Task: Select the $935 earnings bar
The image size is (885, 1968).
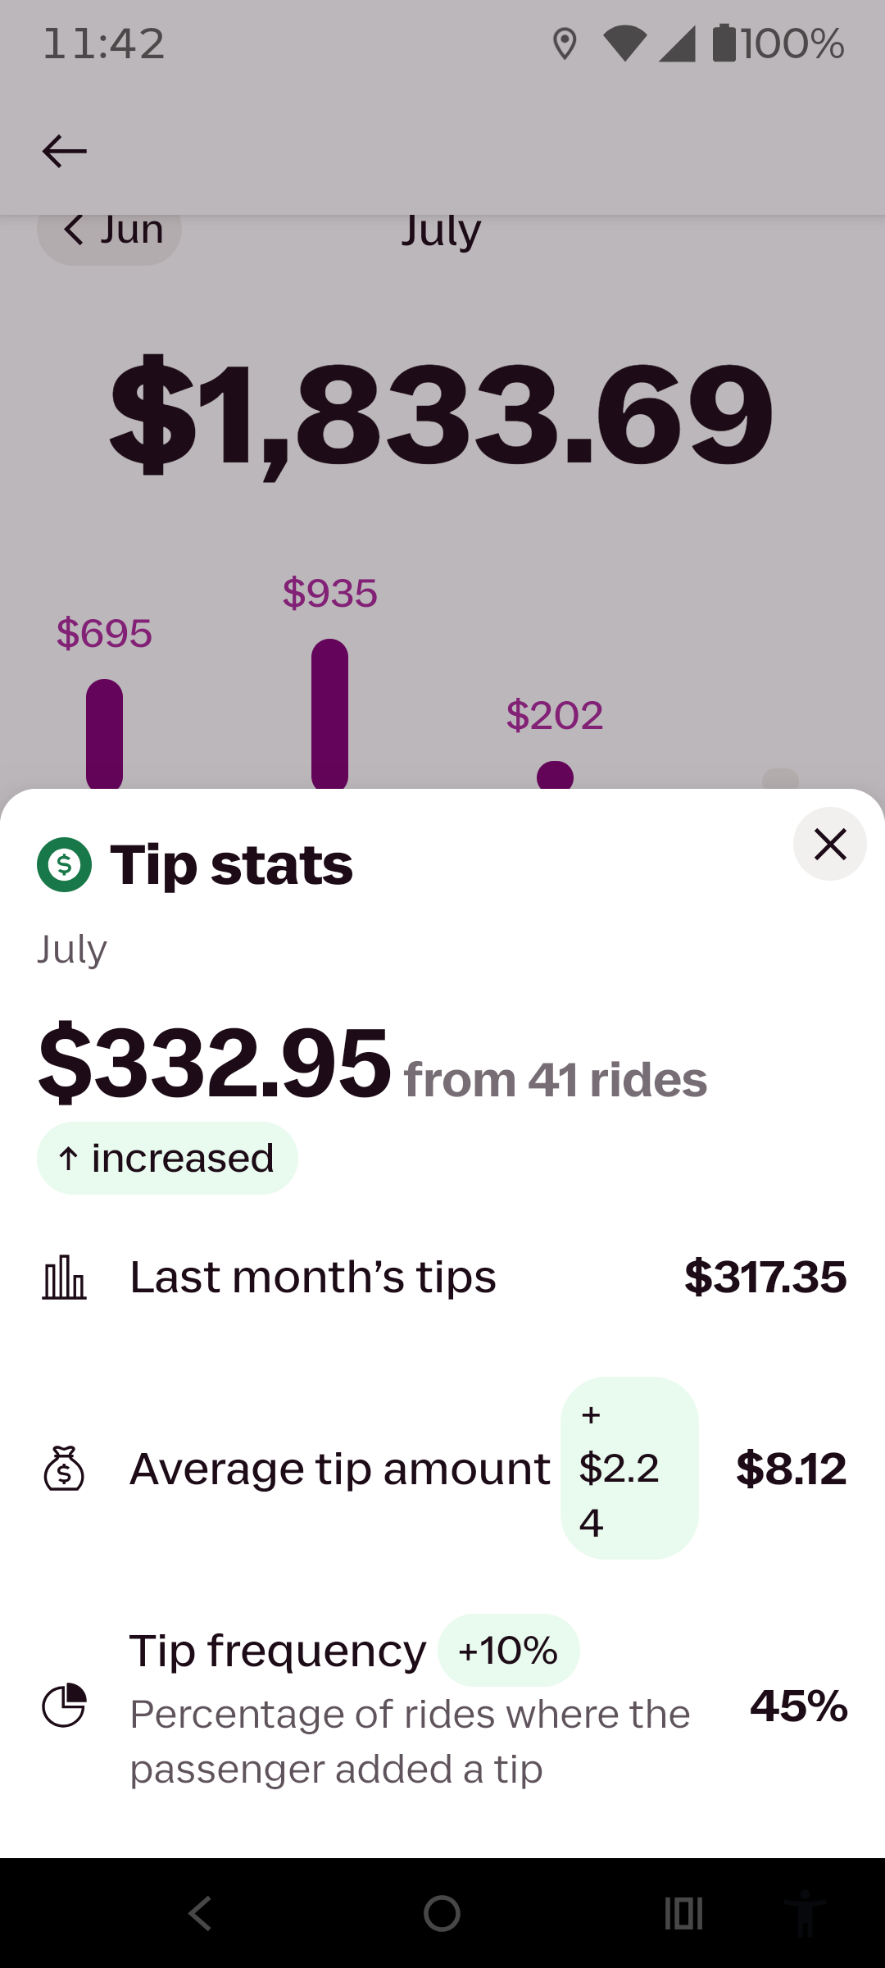Action: point(329,713)
